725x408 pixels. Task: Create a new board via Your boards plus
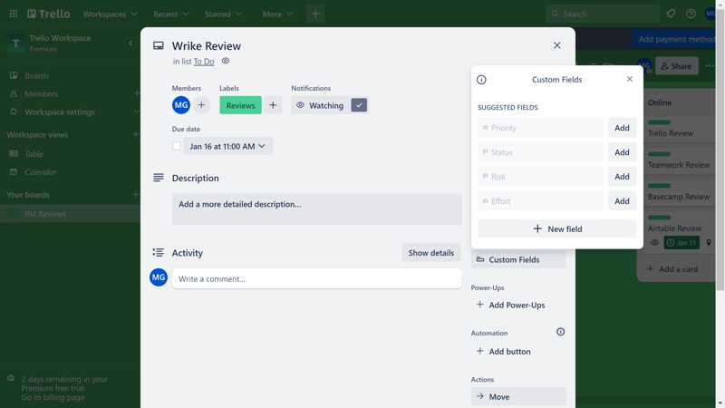pyautogui.click(x=135, y=194)
